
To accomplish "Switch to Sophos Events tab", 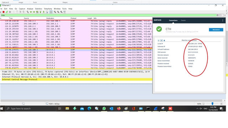I will [183, 21].
